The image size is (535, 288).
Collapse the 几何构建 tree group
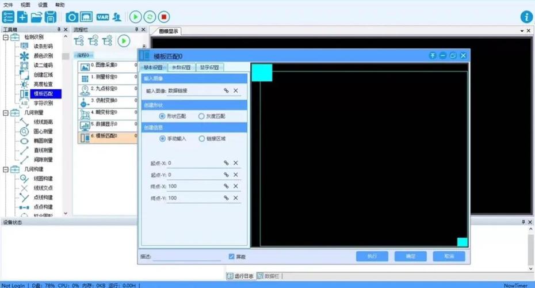[x=5, y=169]
